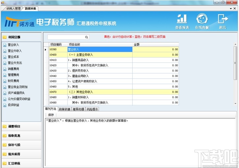Open 投资收益 document icon in sidebar
239x168 pixels.
[5, 105]
